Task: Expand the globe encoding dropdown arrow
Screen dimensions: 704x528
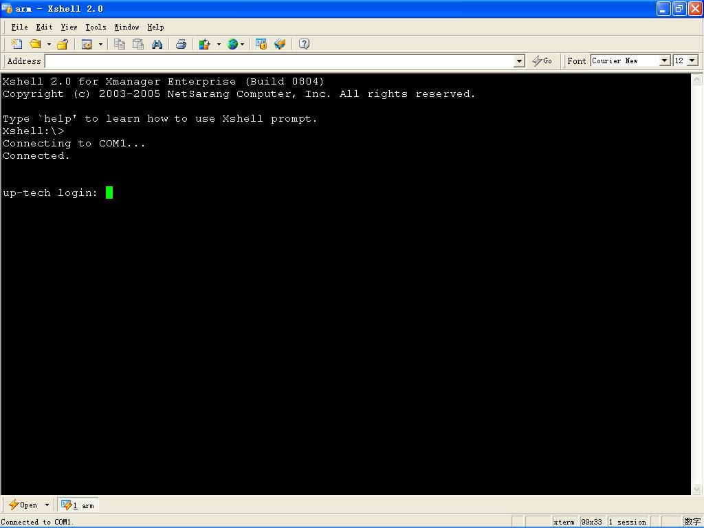Action: point(243,45)
